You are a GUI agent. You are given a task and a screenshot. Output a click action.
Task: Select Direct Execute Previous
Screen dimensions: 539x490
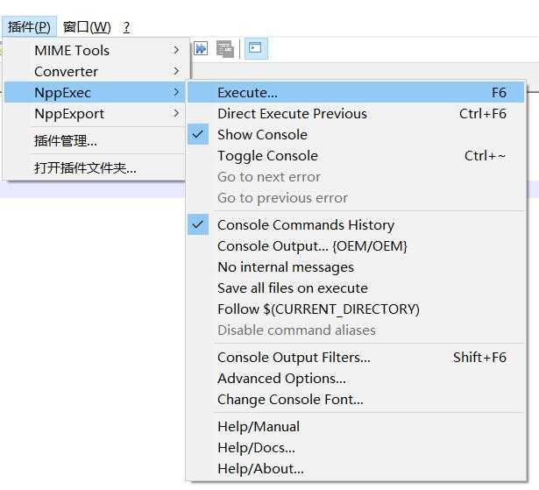[356, 113]
